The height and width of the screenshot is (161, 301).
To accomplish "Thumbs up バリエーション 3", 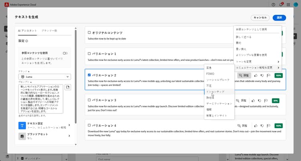I will click(253, 101).
